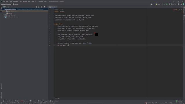Collapse the root project folder arrow
Viewport: 185px width, 104px height.
tap(3, 9)
